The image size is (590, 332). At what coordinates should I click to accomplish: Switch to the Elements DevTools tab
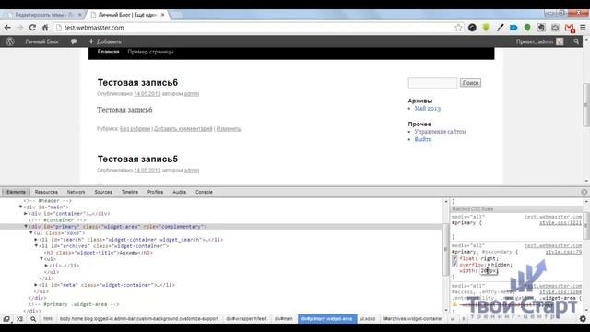pos(16,192)
